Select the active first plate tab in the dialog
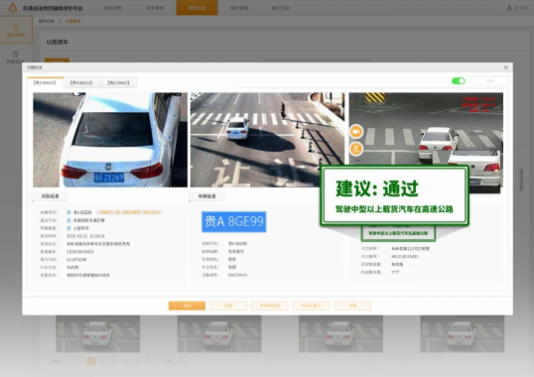Image resolution: width=534 pixels, height=377 pixels. click(x=45, y=82)
